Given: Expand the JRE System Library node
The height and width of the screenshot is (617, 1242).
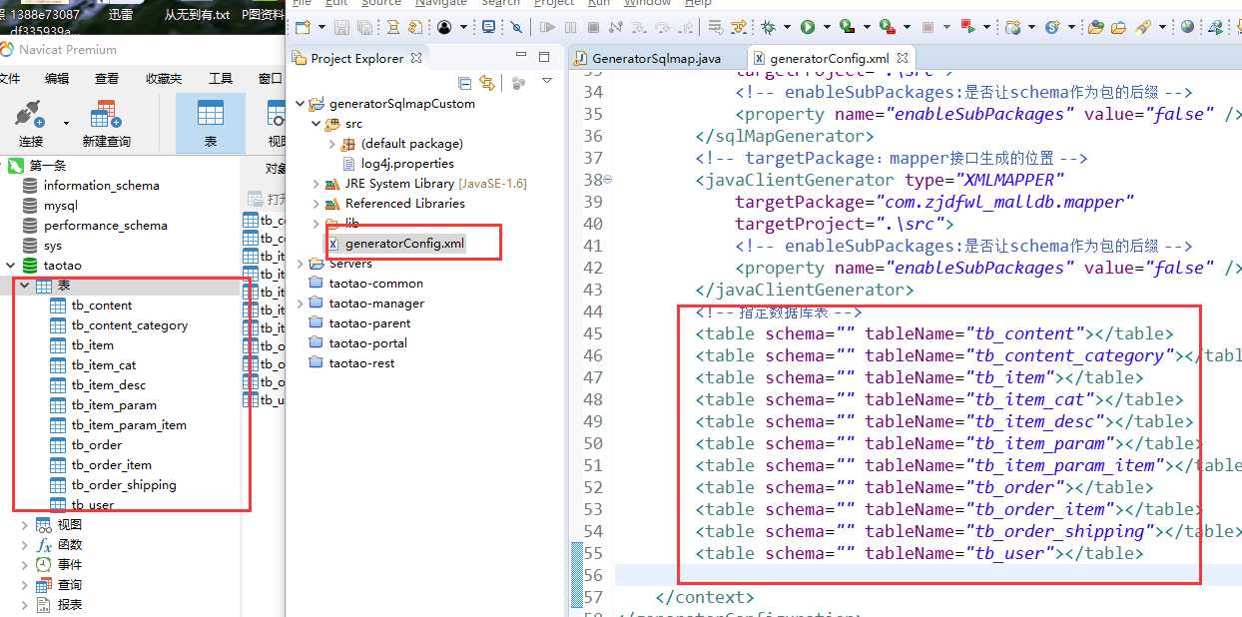Looking at the screenshot, I should [316, 184].
